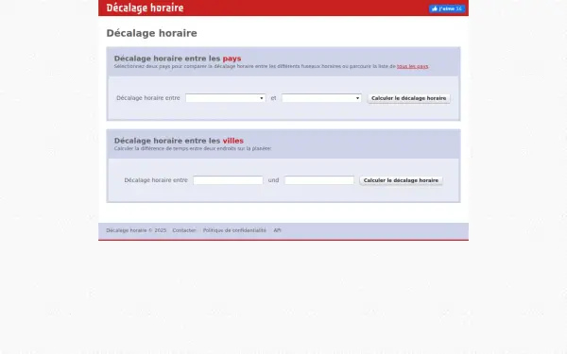Click 'Décalage horaire © 2025' footer text
This screenshot has width=567, height=354.
136,230
